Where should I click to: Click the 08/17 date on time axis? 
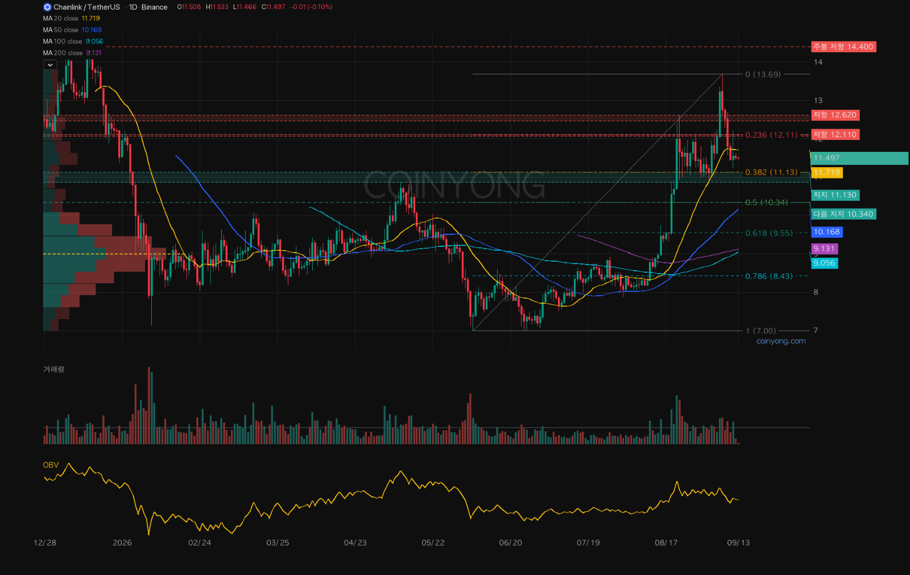pyautogui.click(x=666, y=543)
